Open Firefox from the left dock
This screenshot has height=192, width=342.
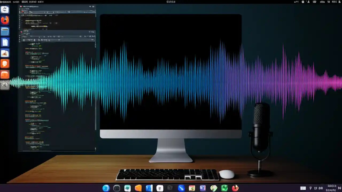tap(5, 20)
